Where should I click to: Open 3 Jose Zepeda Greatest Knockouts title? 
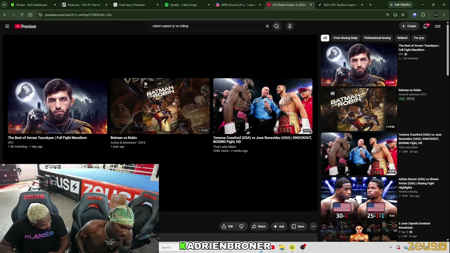point(414,226)
